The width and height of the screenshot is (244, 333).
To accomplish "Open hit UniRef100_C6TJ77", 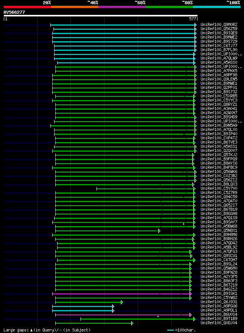I will pos(219,46).
